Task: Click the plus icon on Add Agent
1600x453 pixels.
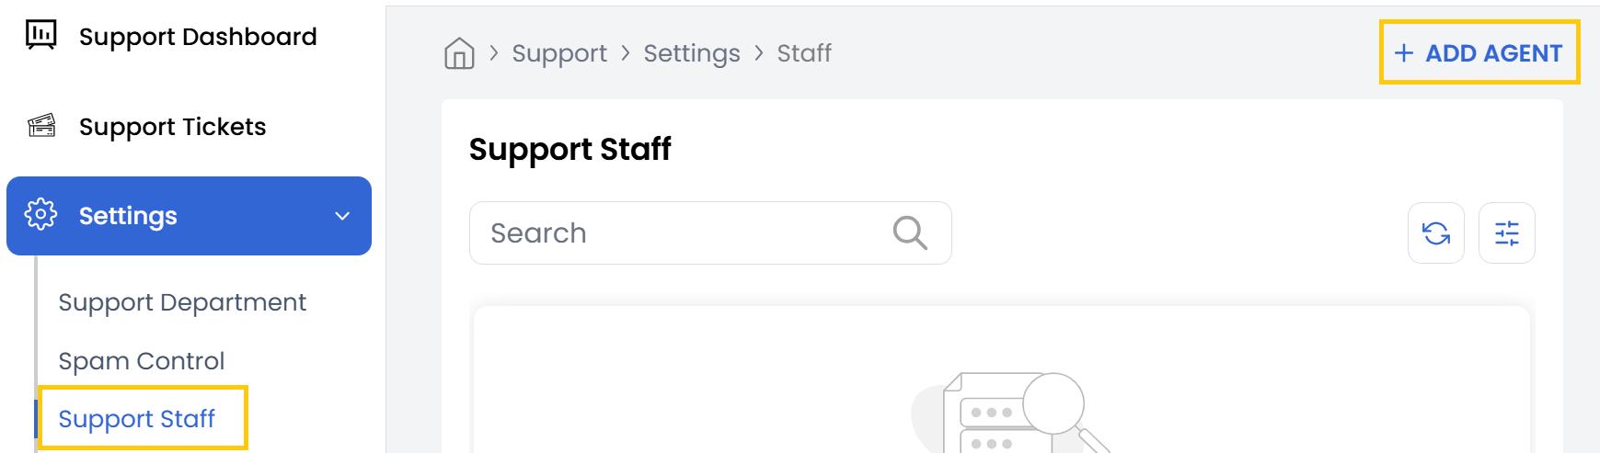Action: [1403, 53]
